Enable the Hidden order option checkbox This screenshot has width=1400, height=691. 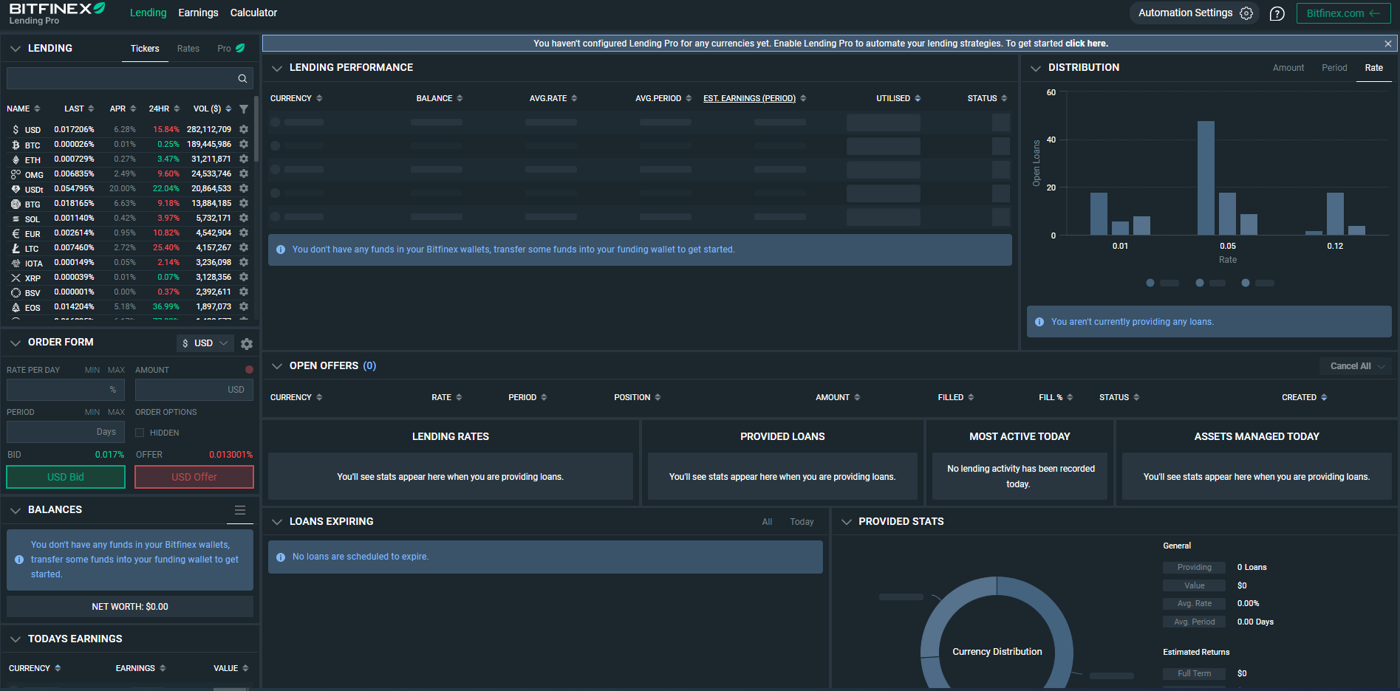coord(140,433)
